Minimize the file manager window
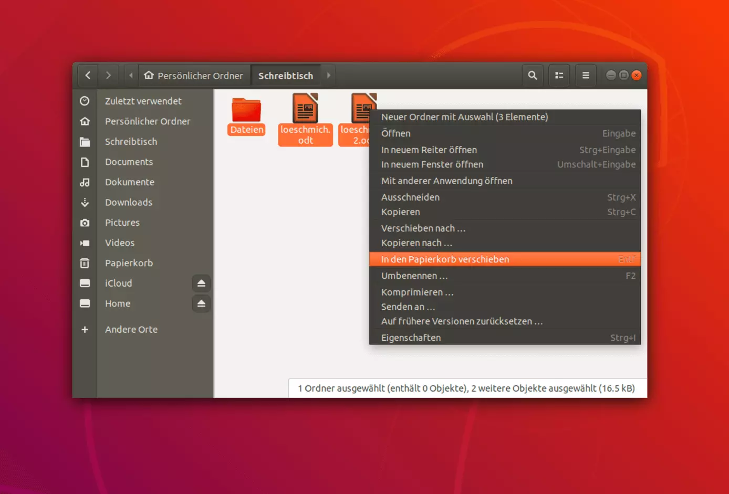The image size is (729, 494). [x=611, y=75]
